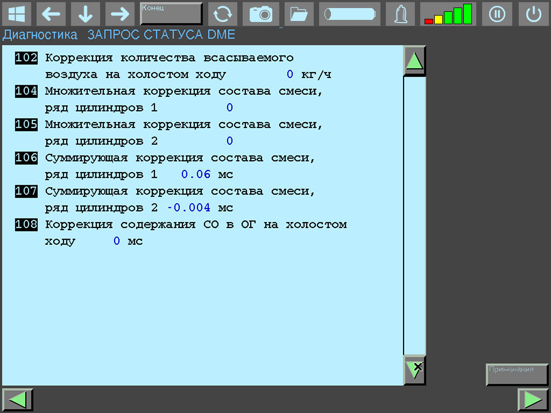Screen dimensions: 551x413
Task: Click the Диагностика breadcrumb label
Action: click(x=40, y=35)
